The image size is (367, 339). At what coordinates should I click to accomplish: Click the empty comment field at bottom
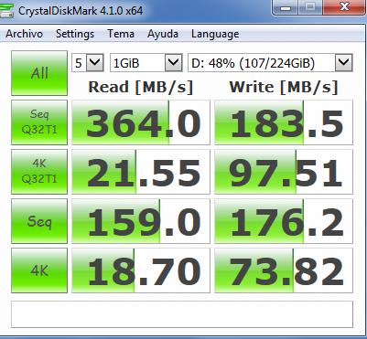tap(182, 314)
